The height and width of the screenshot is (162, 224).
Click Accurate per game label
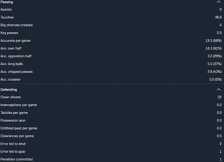[x=15, y=41]
